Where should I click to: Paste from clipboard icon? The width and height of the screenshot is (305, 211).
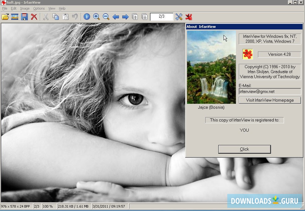tap(65, 17)
